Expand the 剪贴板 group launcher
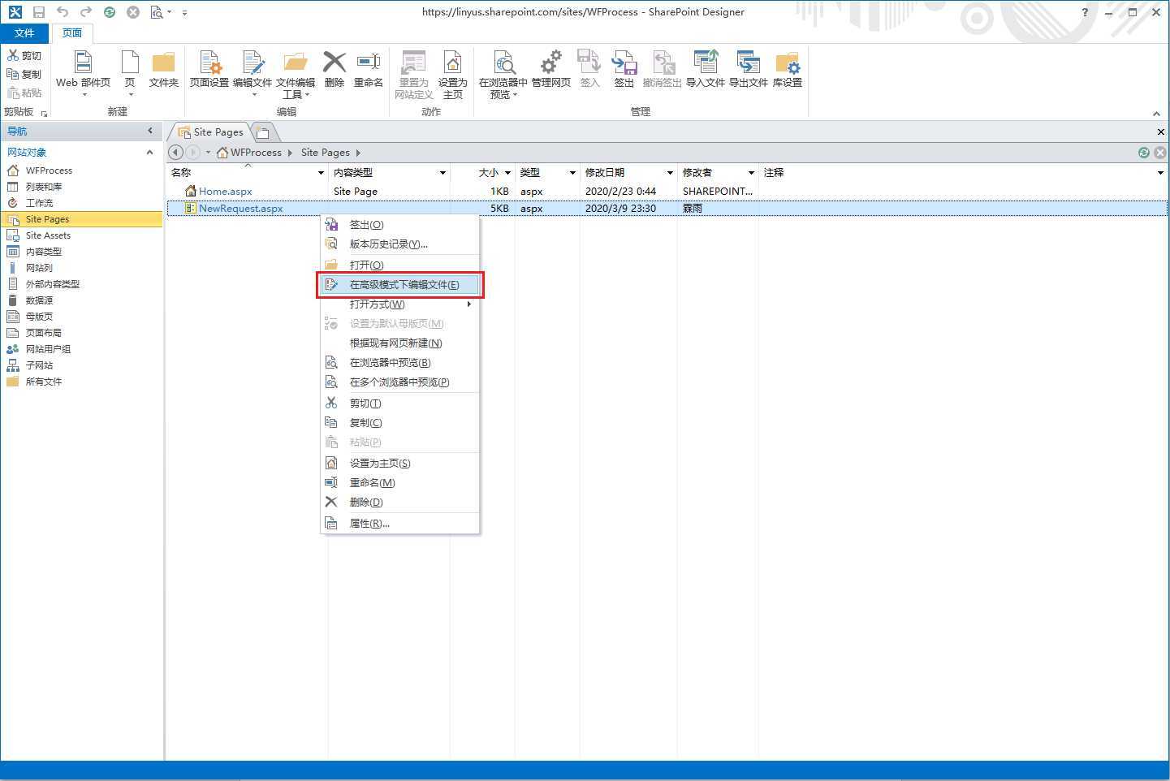 44,114
